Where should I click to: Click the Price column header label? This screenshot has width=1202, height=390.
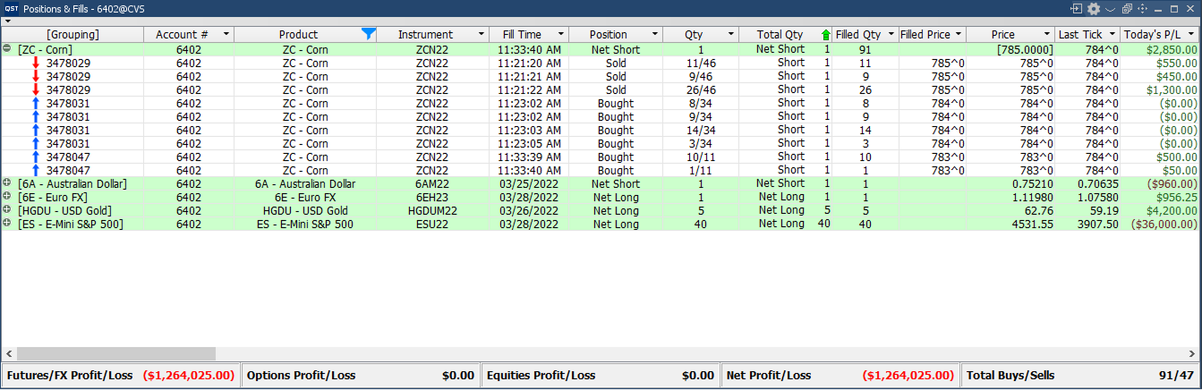(x=1002, y=35)
